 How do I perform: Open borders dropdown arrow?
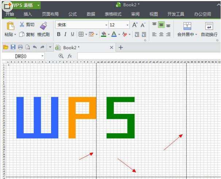[86, 34]
